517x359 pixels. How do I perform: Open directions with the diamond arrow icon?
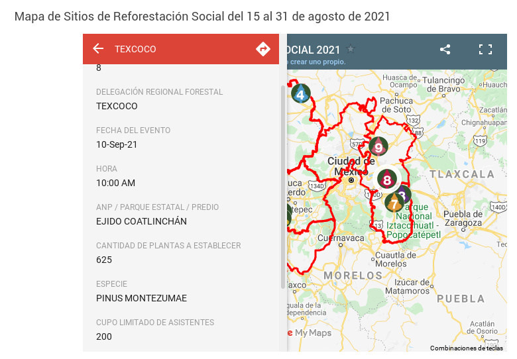click(262, 49)
